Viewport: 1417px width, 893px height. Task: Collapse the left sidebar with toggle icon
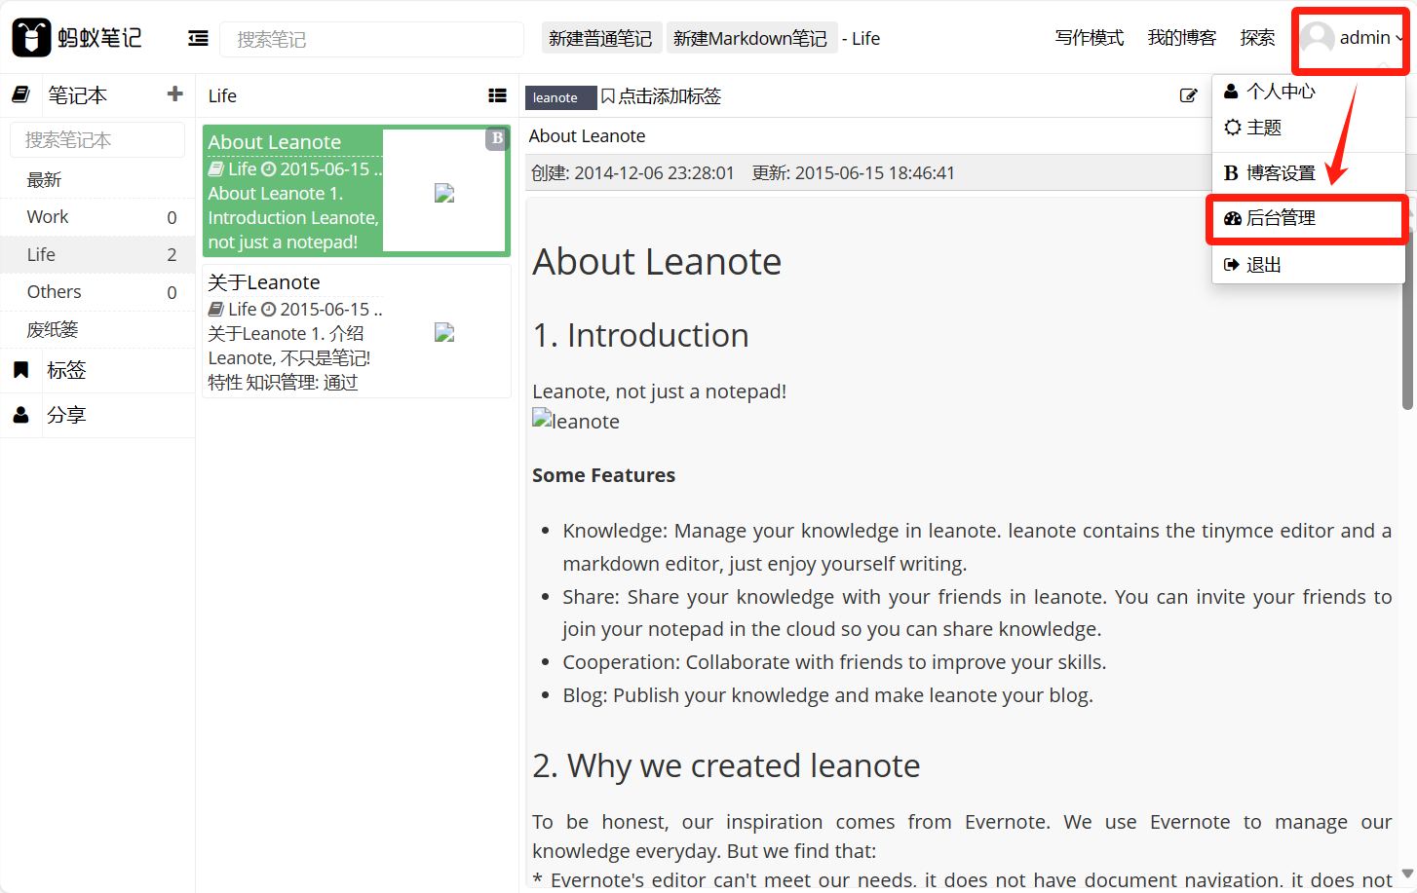pyautogui.click(x=198, y=38)
